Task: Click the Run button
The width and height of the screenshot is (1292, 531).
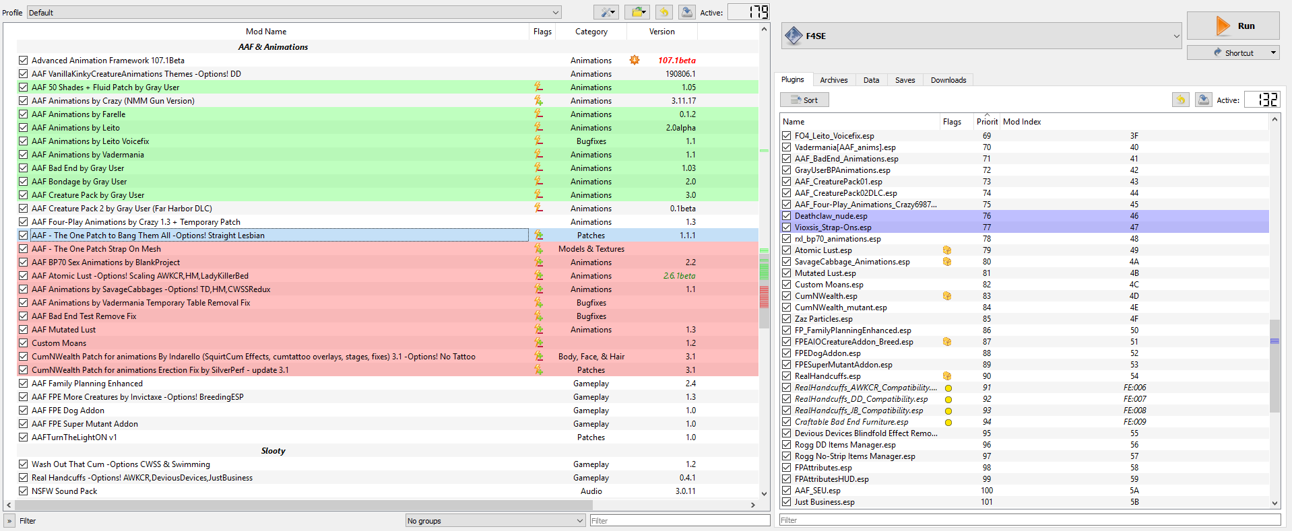Action: pyautogui.click(x=1233, y=26)
